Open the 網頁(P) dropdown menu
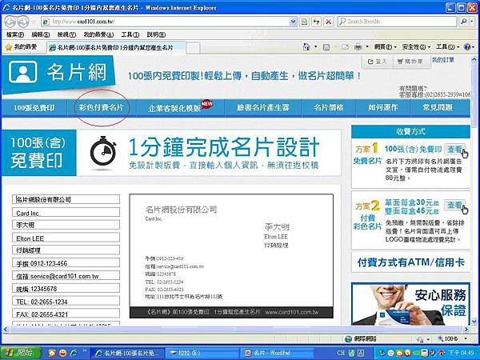Screen dimensions: 480x360 pyautogui.click(x=385, y=47)
